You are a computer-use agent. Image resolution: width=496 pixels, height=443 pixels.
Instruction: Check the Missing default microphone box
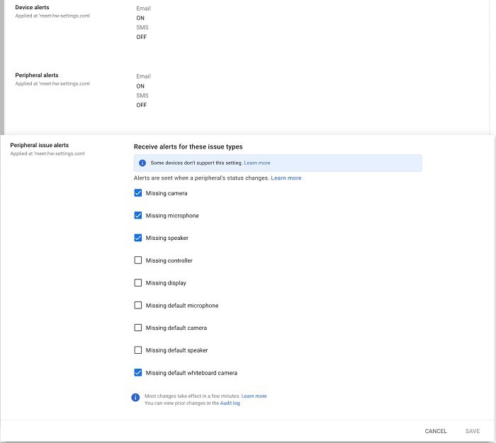pyautogui.click(x=138, y=306)
